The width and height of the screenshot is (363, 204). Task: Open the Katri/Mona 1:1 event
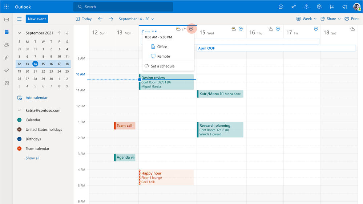(x=220, y=94)
